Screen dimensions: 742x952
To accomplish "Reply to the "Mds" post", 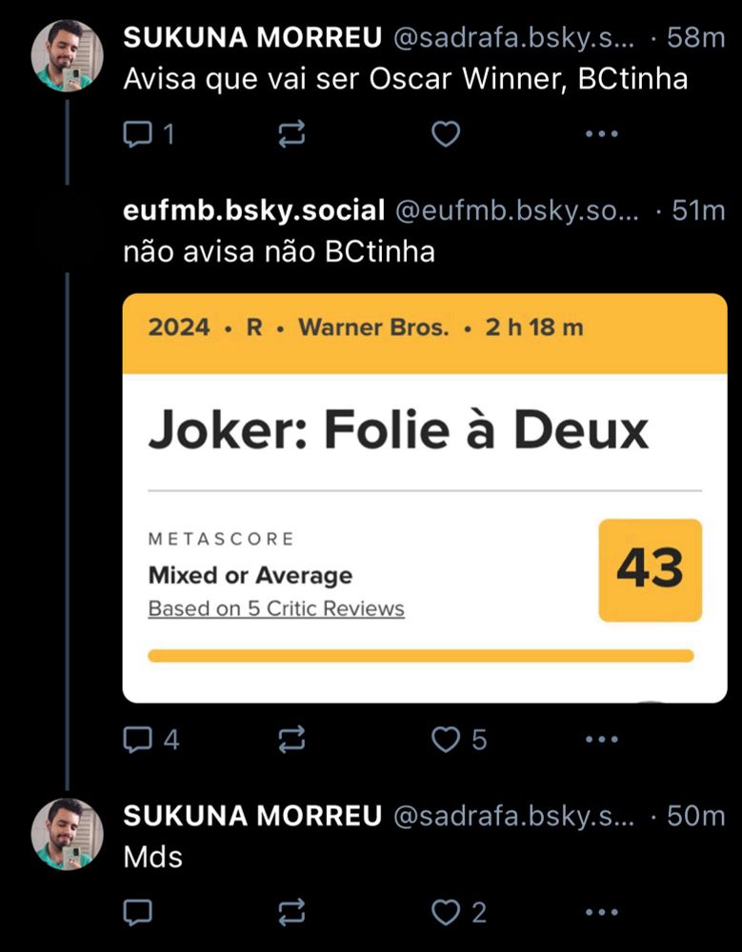I will coord(138,913).
